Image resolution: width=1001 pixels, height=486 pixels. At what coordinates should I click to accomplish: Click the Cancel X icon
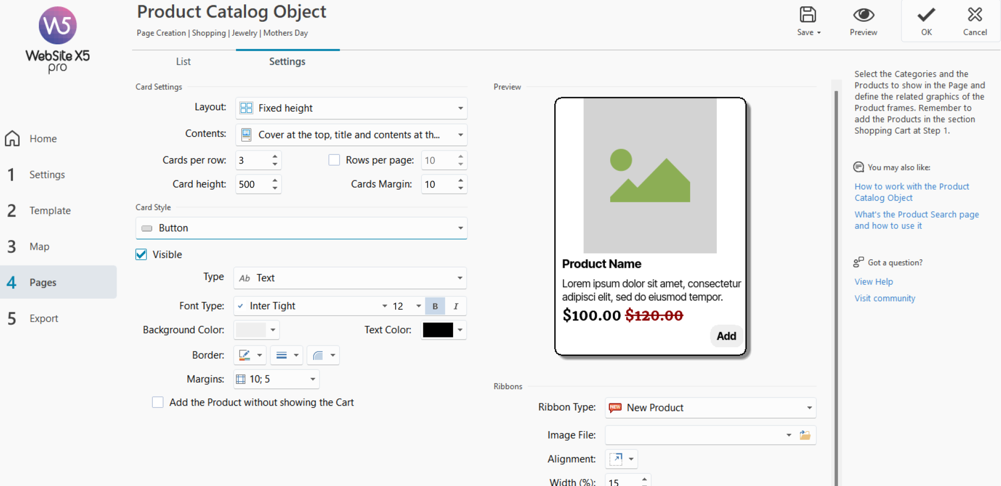click(x=974, y=15)
